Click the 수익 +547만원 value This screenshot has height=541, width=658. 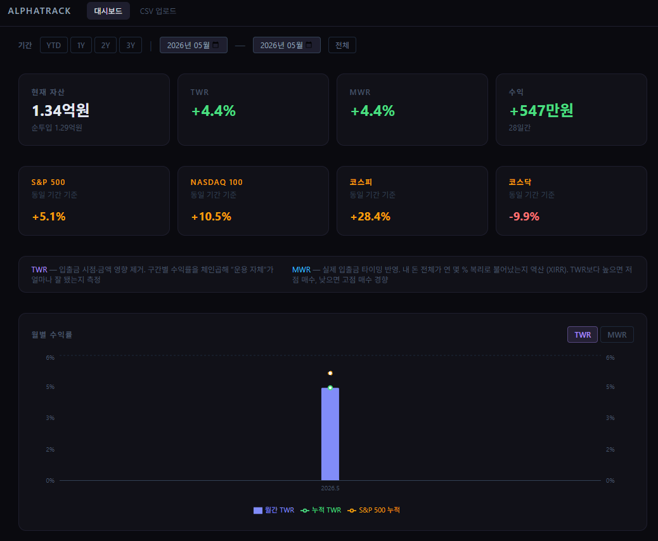541,110
